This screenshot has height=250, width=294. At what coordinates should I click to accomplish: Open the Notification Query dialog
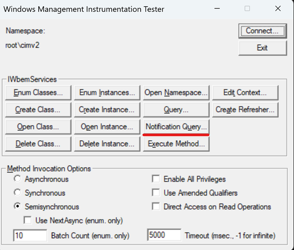coord(176,127)
